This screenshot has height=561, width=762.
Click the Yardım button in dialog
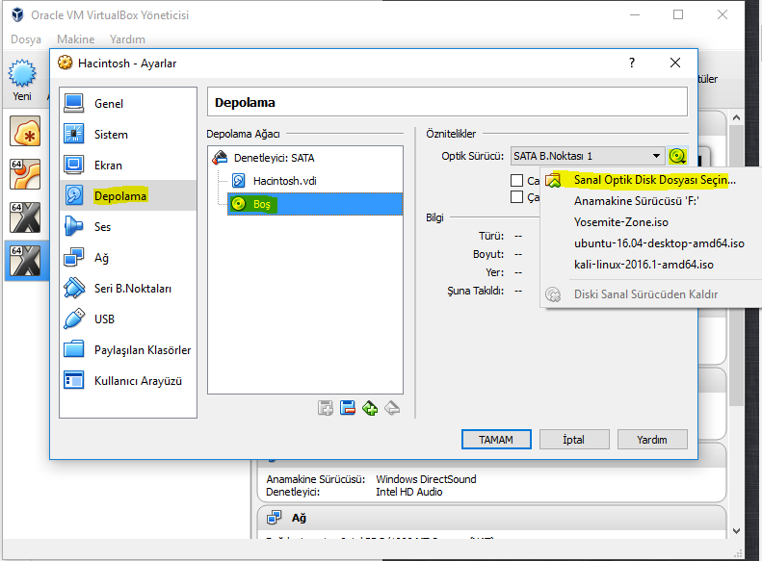652,440
